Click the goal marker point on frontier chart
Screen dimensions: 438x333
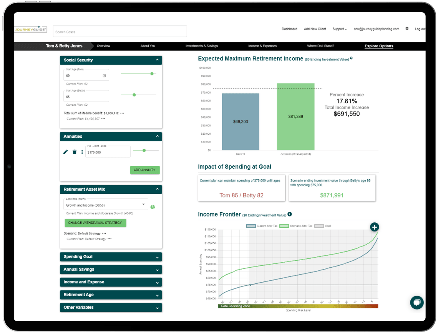point(250,285)
